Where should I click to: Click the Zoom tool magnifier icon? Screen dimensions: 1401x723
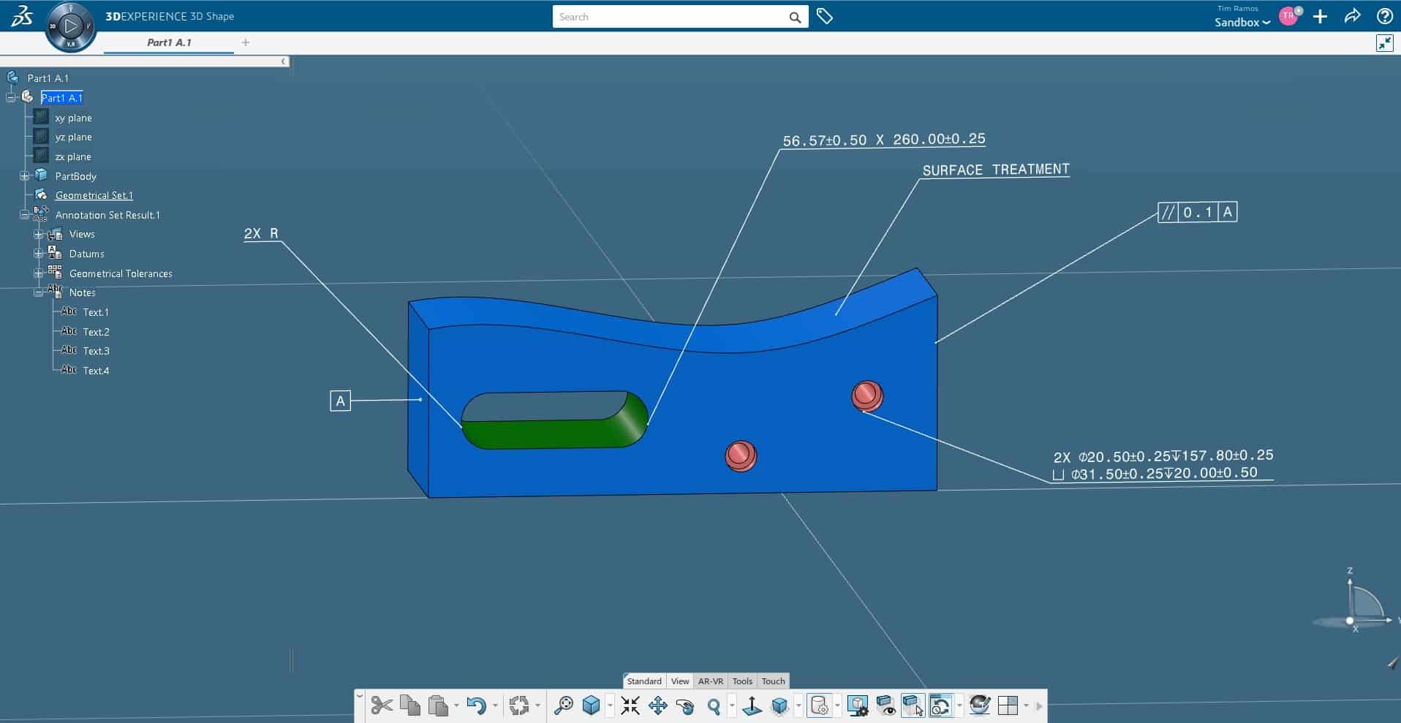click(x=717, y=706)
